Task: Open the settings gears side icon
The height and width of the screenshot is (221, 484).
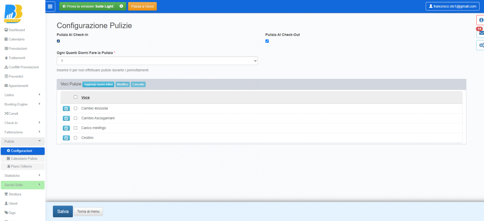Action: tap(481, 45)
